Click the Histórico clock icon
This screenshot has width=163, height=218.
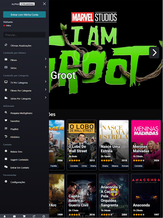[x=6, y=136]
